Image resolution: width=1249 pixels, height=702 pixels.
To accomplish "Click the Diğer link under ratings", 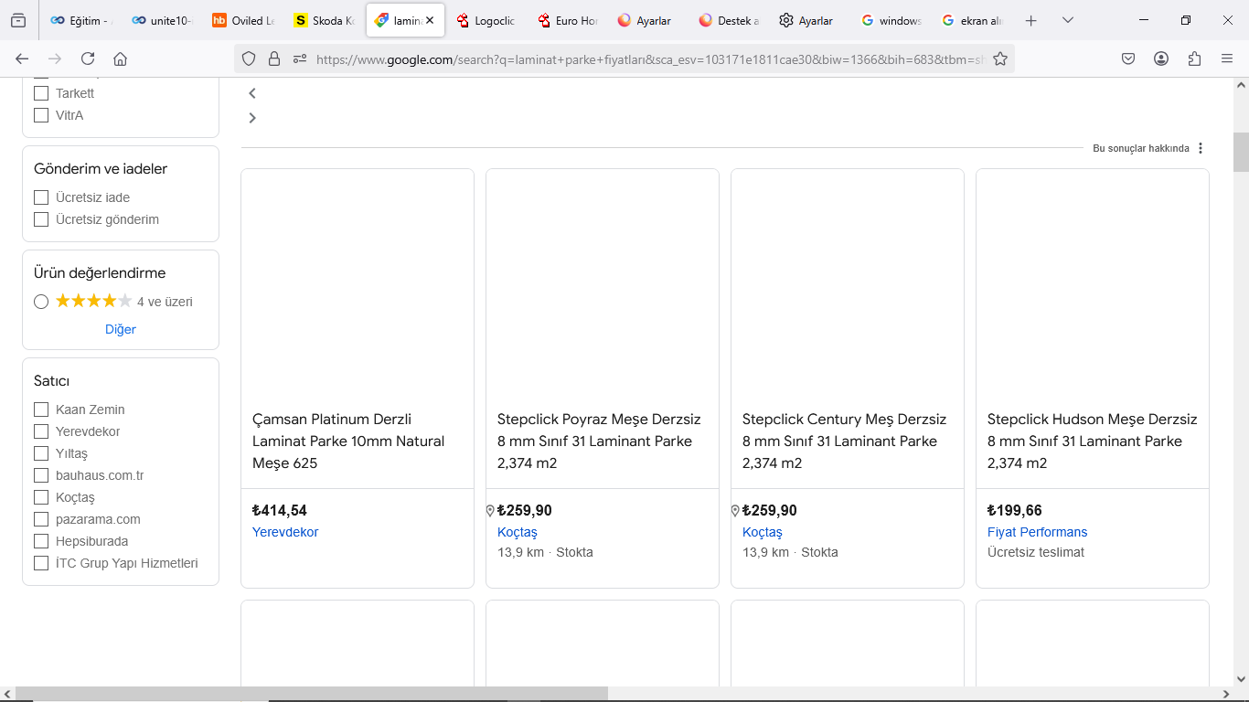I will (x=121, y=329).
